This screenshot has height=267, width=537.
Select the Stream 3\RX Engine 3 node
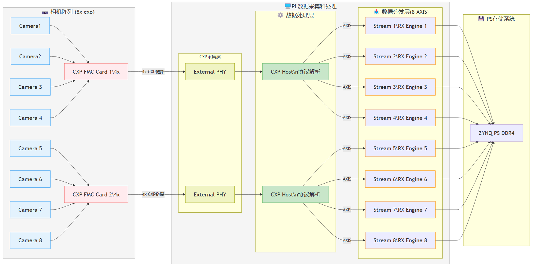tap(400, 87)
